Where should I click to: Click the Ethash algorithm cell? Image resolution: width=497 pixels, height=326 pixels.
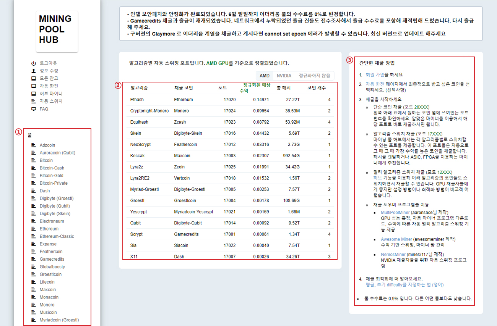[137, 100]
